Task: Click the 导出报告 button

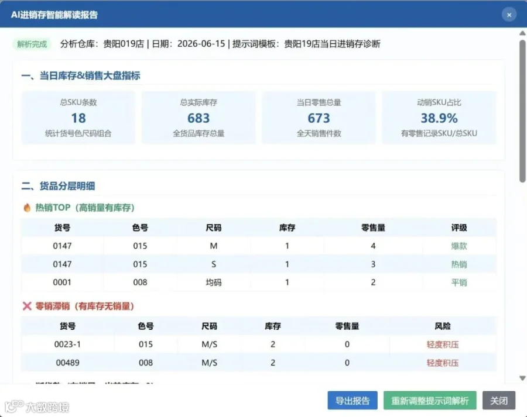Action: tap(353, 400)
